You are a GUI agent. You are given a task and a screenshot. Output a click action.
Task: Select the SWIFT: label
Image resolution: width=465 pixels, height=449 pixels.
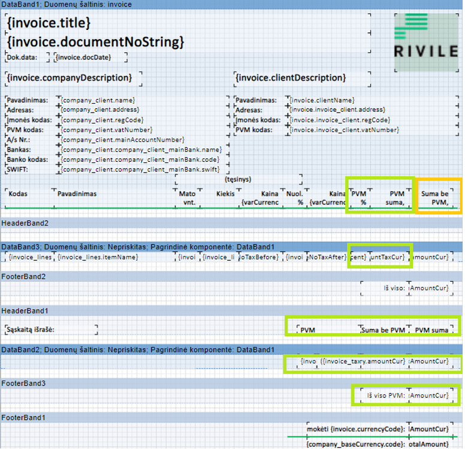(18, 169)
